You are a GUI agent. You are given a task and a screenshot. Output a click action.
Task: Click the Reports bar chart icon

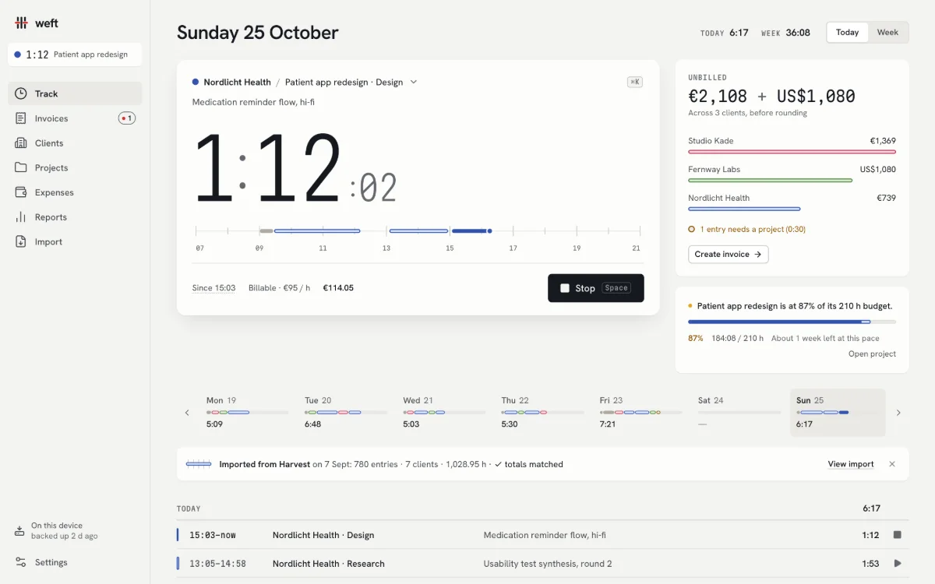[21, 217]
